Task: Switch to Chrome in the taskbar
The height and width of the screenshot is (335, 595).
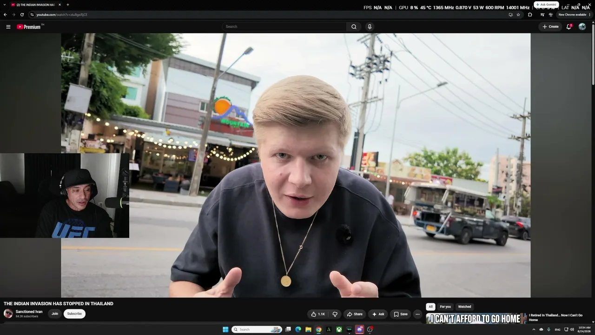Action: pyautogui.click(x=318, y=329)
